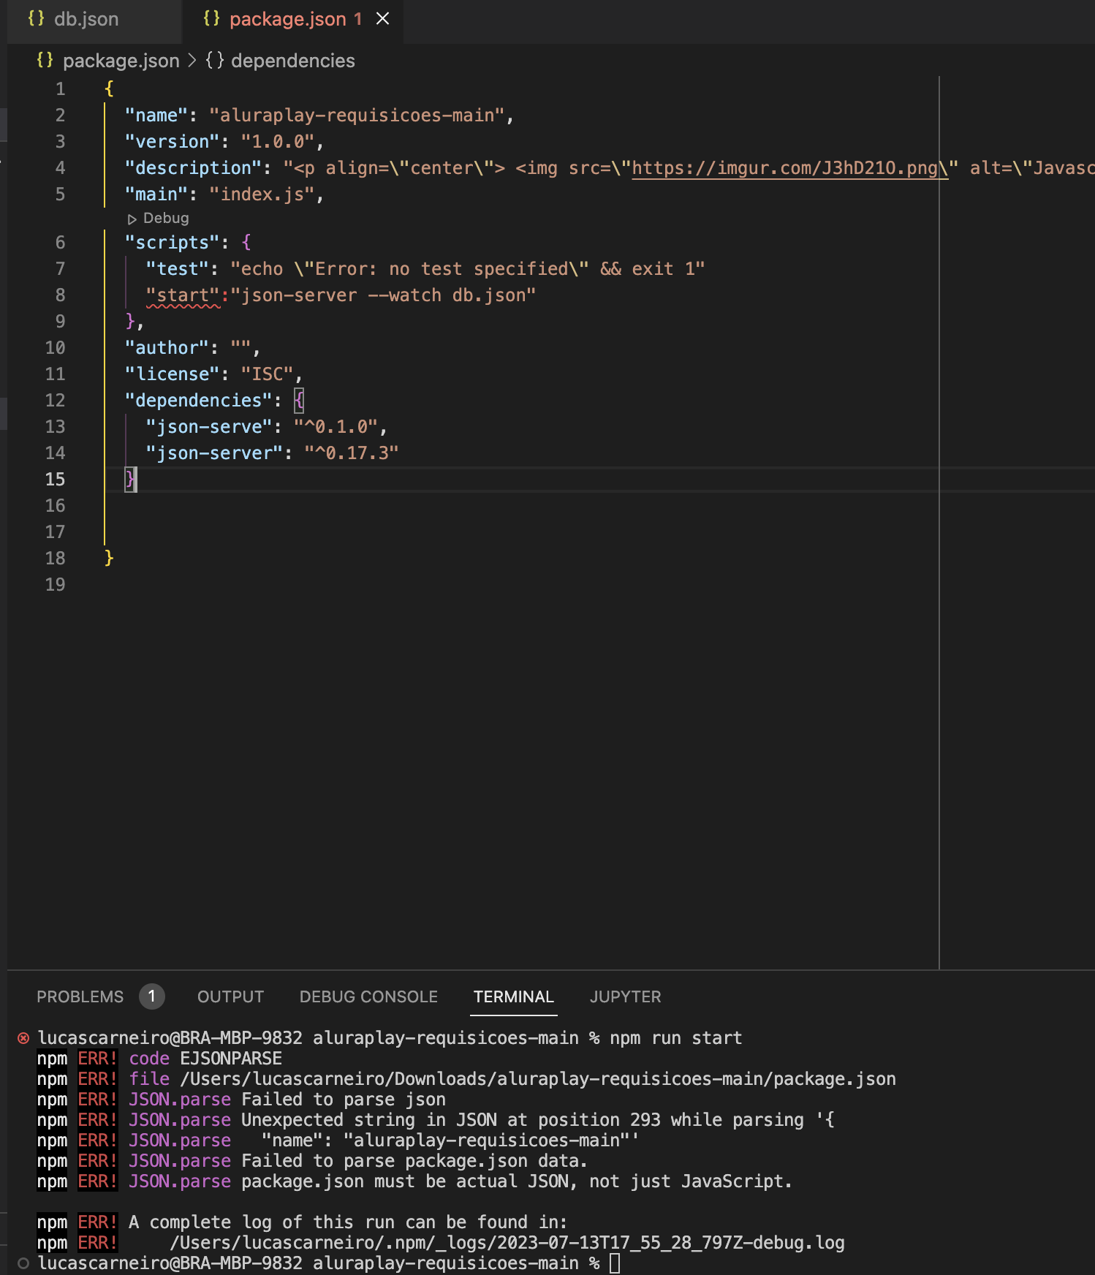
Task: Click the Debug play triangle icon
Action: pyautogui.click(x=132, y=219)
